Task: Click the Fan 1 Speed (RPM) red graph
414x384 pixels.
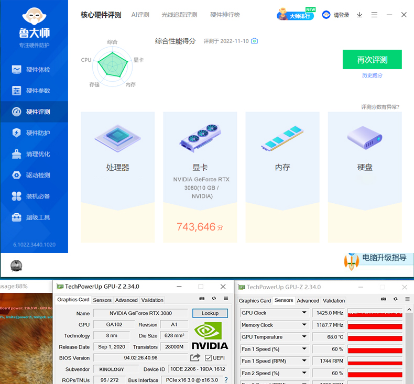Action: (375, 361)
